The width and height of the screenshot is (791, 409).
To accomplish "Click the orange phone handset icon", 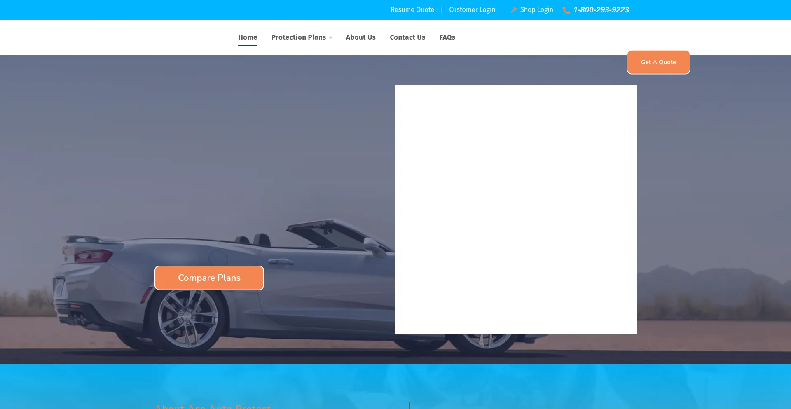I will (x=566, y=10).
